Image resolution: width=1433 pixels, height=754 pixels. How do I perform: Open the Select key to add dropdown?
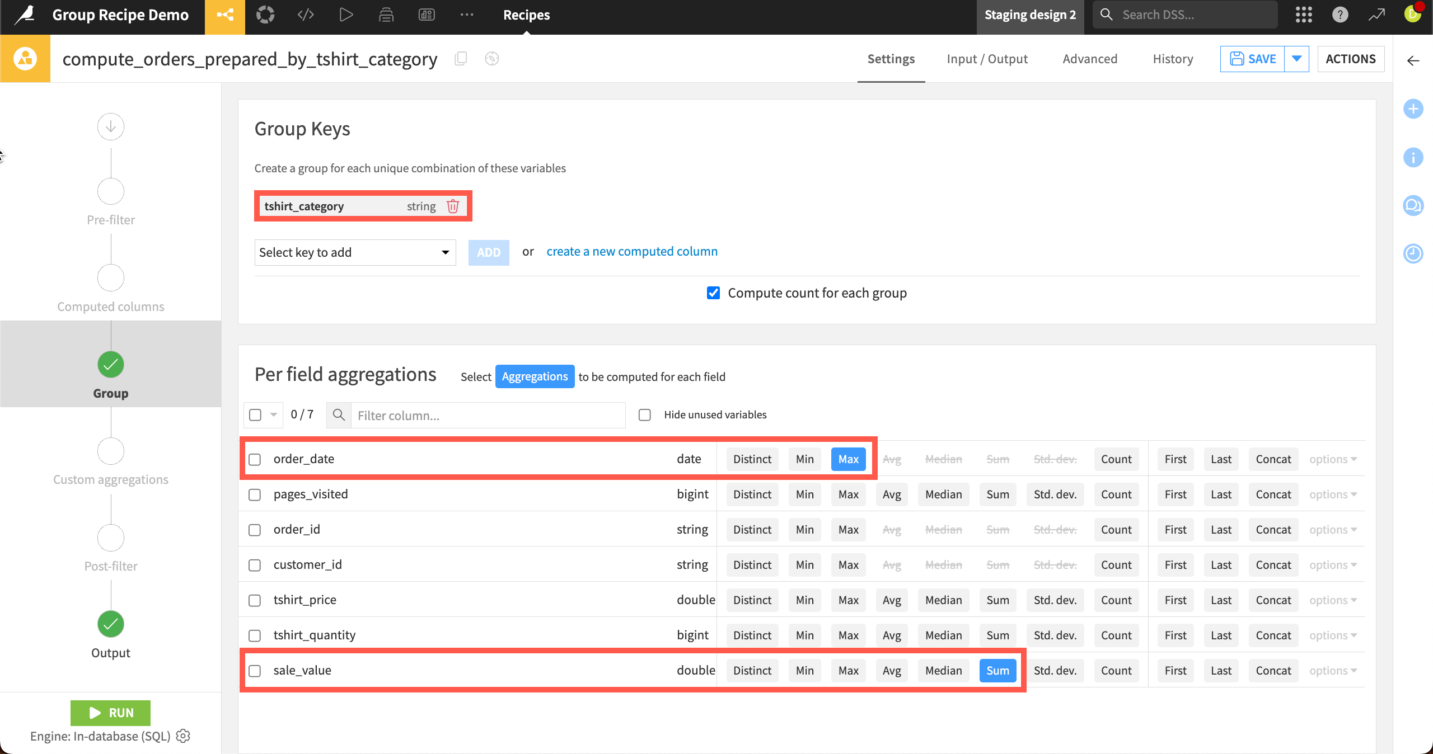click(355, 252)
